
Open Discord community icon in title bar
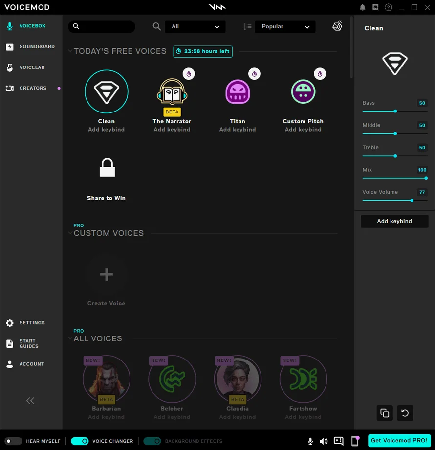click(375, 7)
